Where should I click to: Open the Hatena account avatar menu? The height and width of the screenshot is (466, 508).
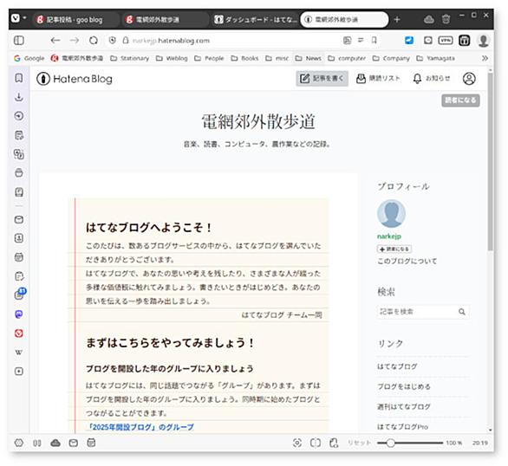tap(469, 79)
